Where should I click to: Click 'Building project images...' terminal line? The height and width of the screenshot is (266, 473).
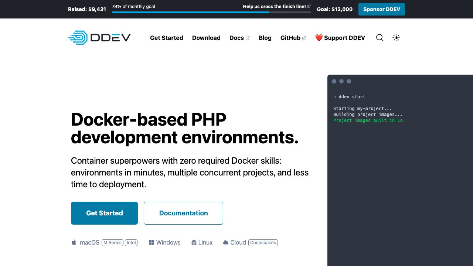[368, 115]
